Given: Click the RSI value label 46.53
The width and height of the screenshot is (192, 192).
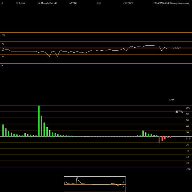Looking at the screenshot, I should 177,48.
